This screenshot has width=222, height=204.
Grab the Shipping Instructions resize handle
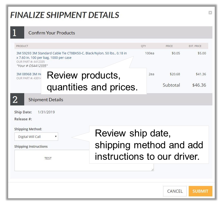(x=153, y=170)
